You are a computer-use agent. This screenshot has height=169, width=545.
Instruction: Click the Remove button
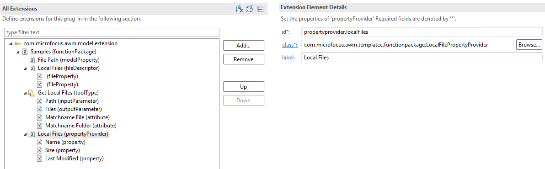tap(244, 59)
